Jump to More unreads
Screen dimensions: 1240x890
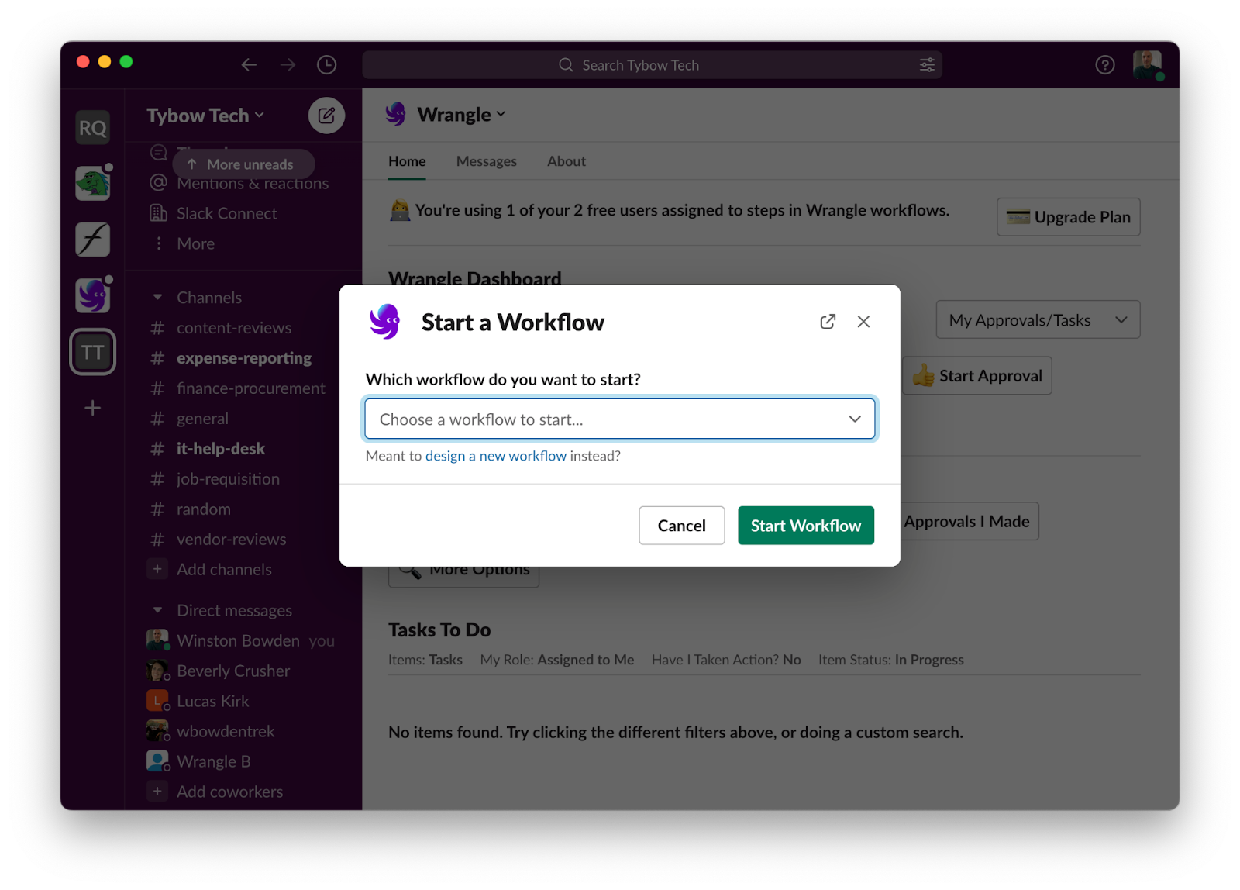tap(243, 164)
